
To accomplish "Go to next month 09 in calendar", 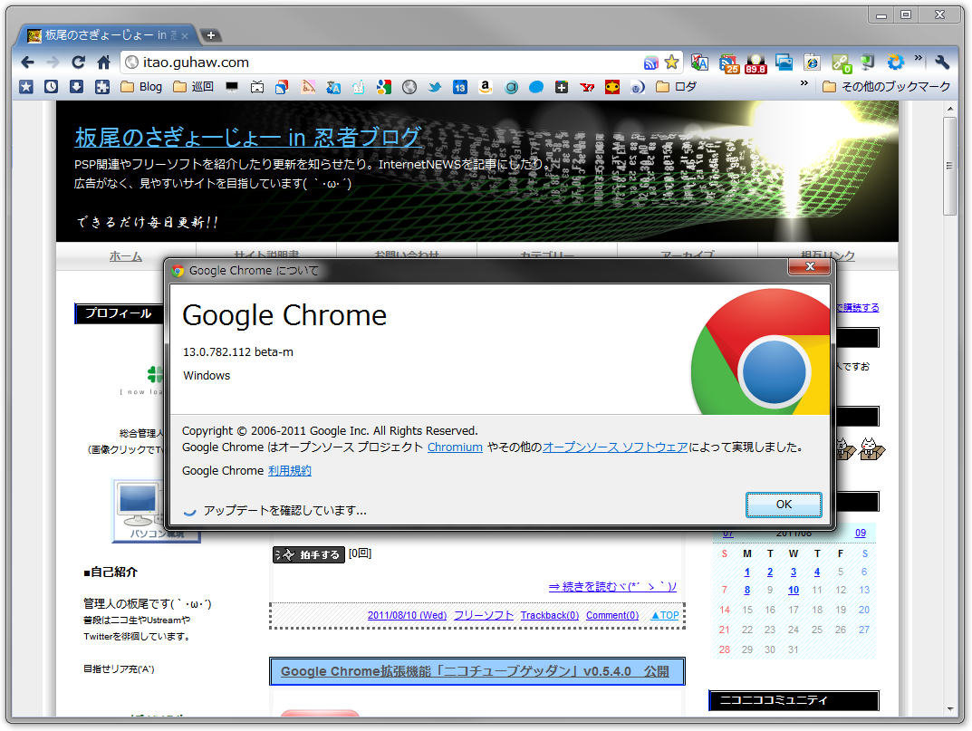I will (861, 534).
